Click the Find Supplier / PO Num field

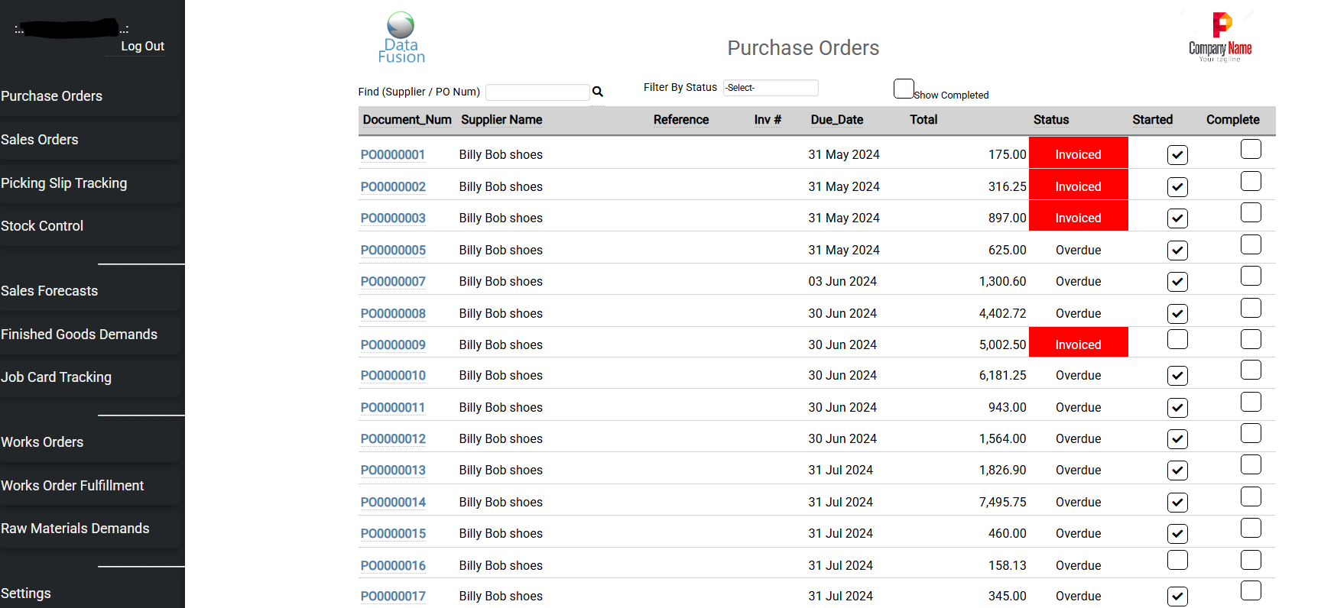pos(537,92)
